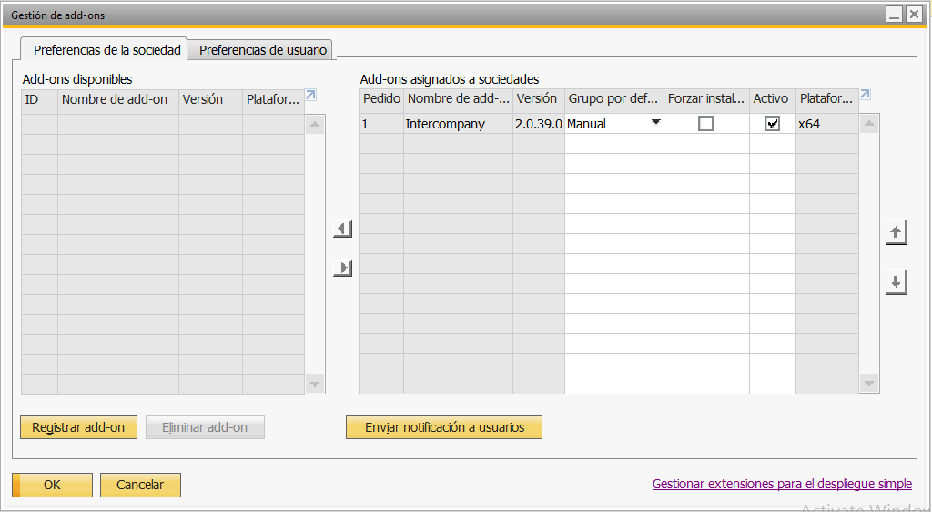Click the Cancelar button
Viewport: 932px width, 512px height.
point(140,485)
